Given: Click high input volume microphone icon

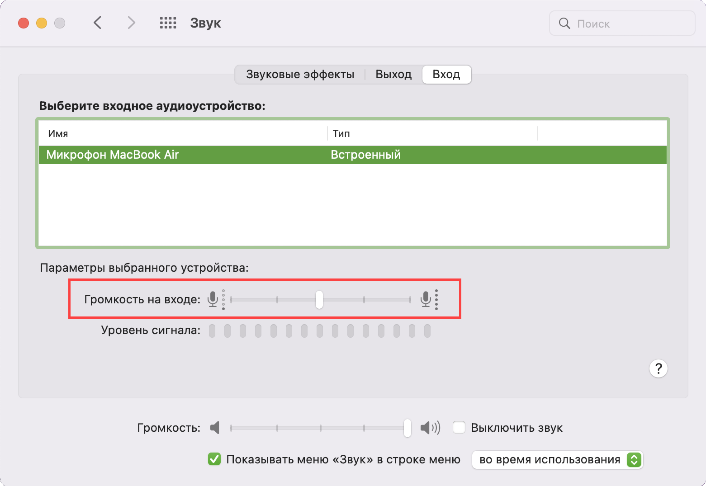Looking at the screenshot, I should 430,299.
